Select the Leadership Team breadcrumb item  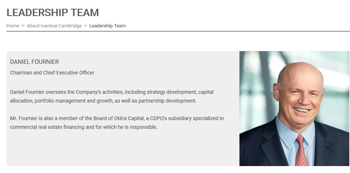tap(107, 26)
